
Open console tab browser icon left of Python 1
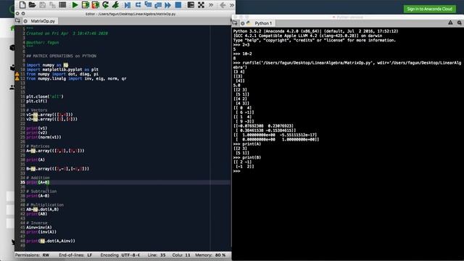(x=235, y=23)
